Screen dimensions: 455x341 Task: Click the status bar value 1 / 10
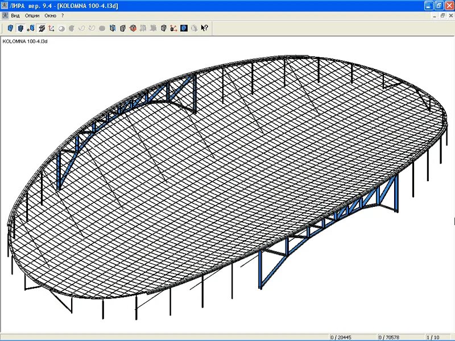tap(433, 338)
